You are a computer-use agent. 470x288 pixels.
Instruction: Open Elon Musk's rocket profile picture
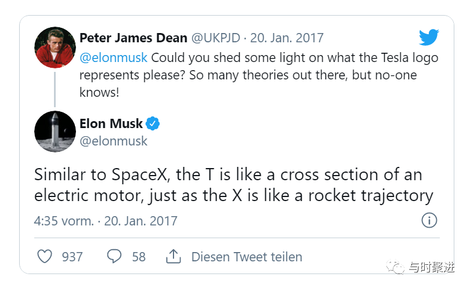point(55,131)
